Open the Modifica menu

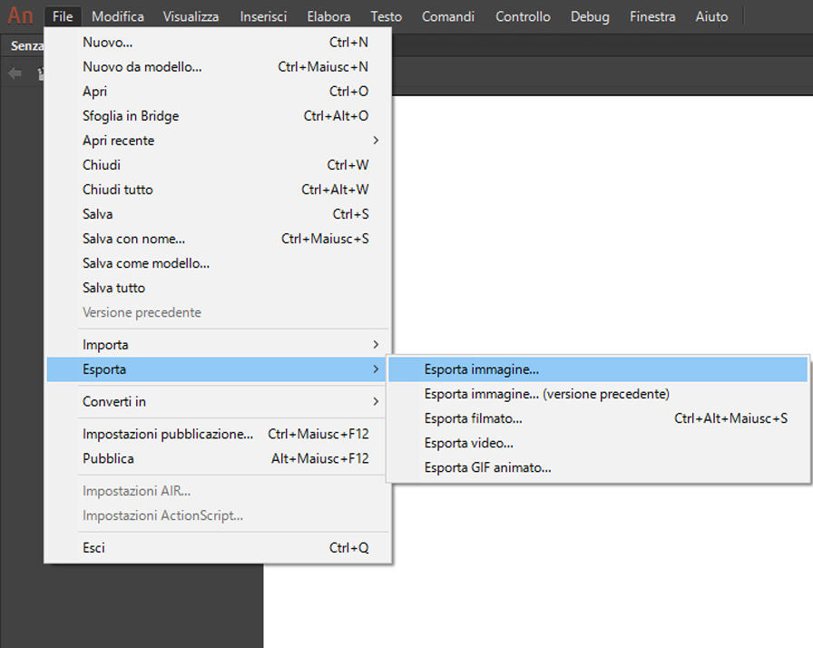(117, 15)
